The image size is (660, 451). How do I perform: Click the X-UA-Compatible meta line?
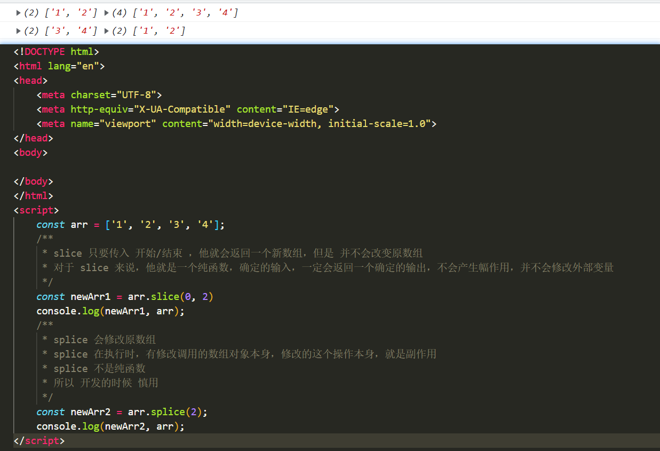(x=188, y=109)
